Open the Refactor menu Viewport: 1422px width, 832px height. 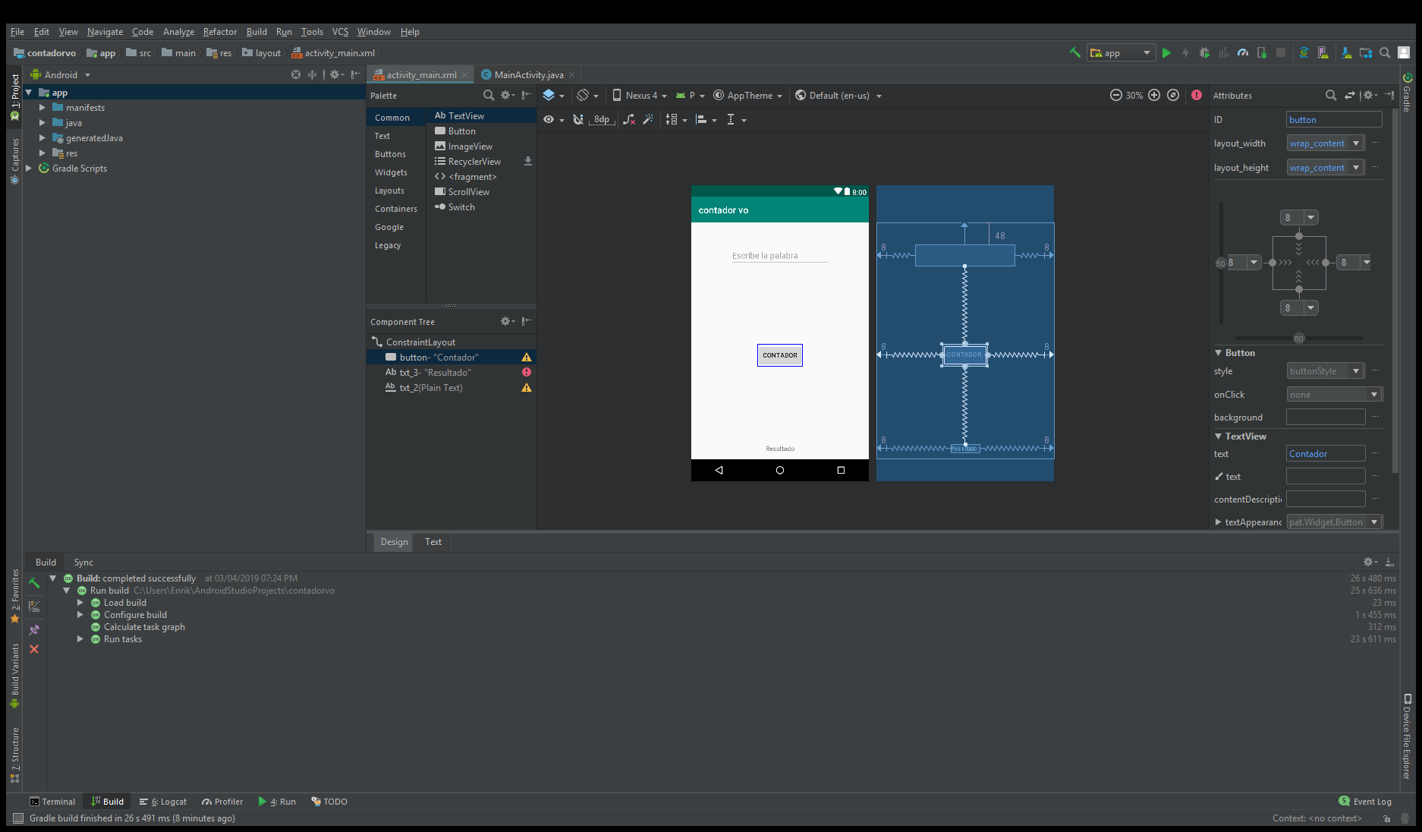tap(220, 32)
